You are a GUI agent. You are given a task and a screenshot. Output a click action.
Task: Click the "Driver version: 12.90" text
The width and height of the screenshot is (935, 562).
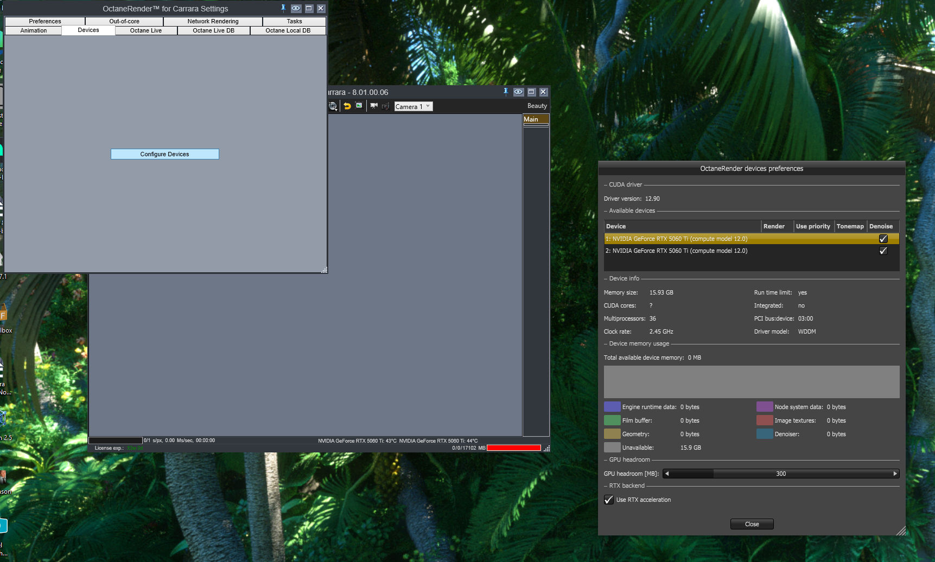point(632,199)
